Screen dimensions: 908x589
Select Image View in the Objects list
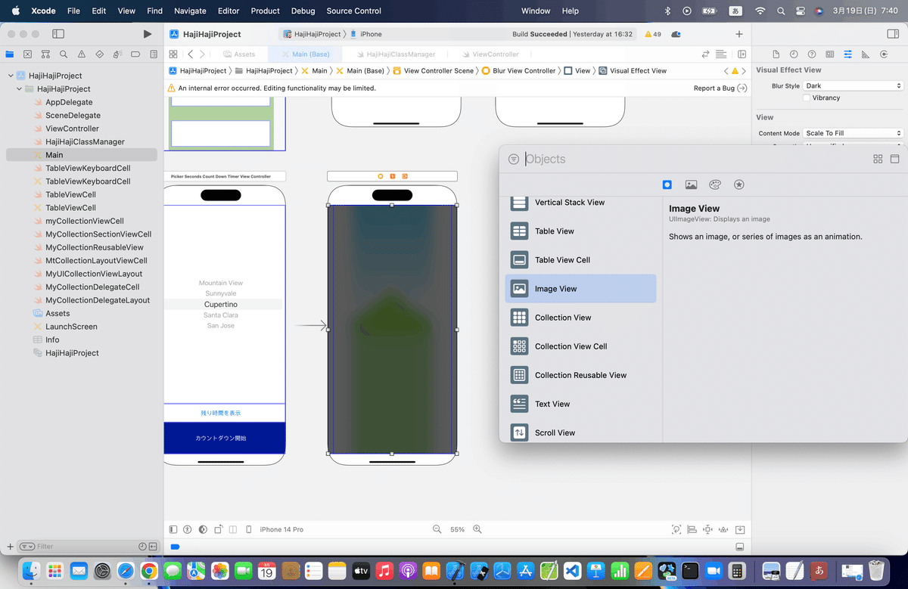tap(580, 289)
